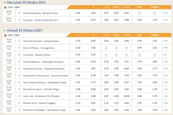Select 1.97 PARI odds for Suns - Nuggets

139,103
